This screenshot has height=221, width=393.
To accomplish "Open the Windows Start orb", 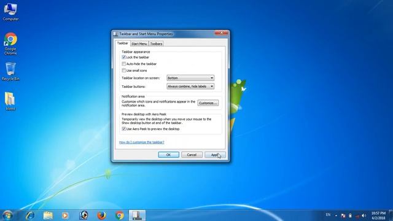I will [8, 215].
